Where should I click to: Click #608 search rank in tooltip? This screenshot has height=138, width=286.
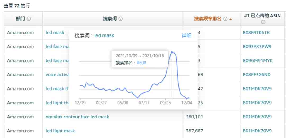pos(141,63)
